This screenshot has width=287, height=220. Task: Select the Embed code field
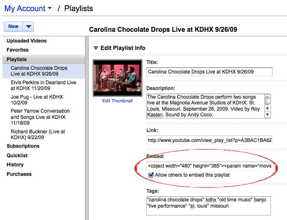tap(209, 166)
